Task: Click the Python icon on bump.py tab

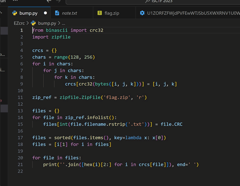Action: click(x=15, y=13)
